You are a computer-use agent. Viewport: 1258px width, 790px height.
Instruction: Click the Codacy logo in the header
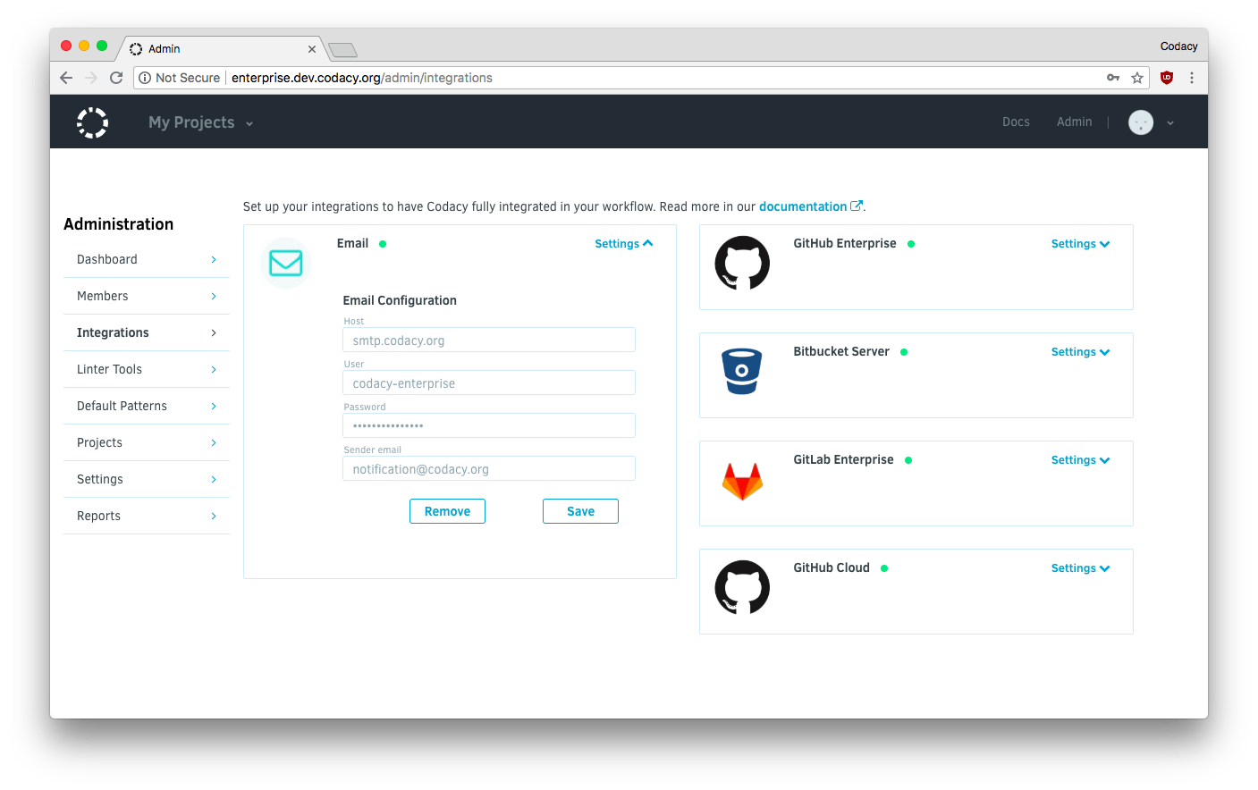92,122
